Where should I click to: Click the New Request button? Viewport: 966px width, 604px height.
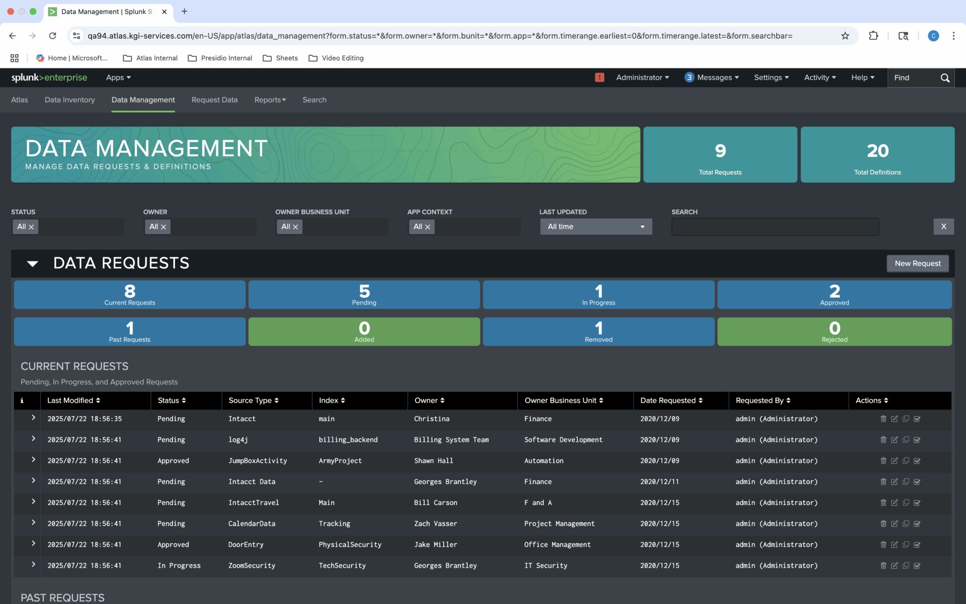click(917, 263)
